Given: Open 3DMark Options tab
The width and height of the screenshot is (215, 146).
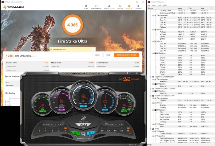Looking at the screenshot, I should tap(138, 7).
